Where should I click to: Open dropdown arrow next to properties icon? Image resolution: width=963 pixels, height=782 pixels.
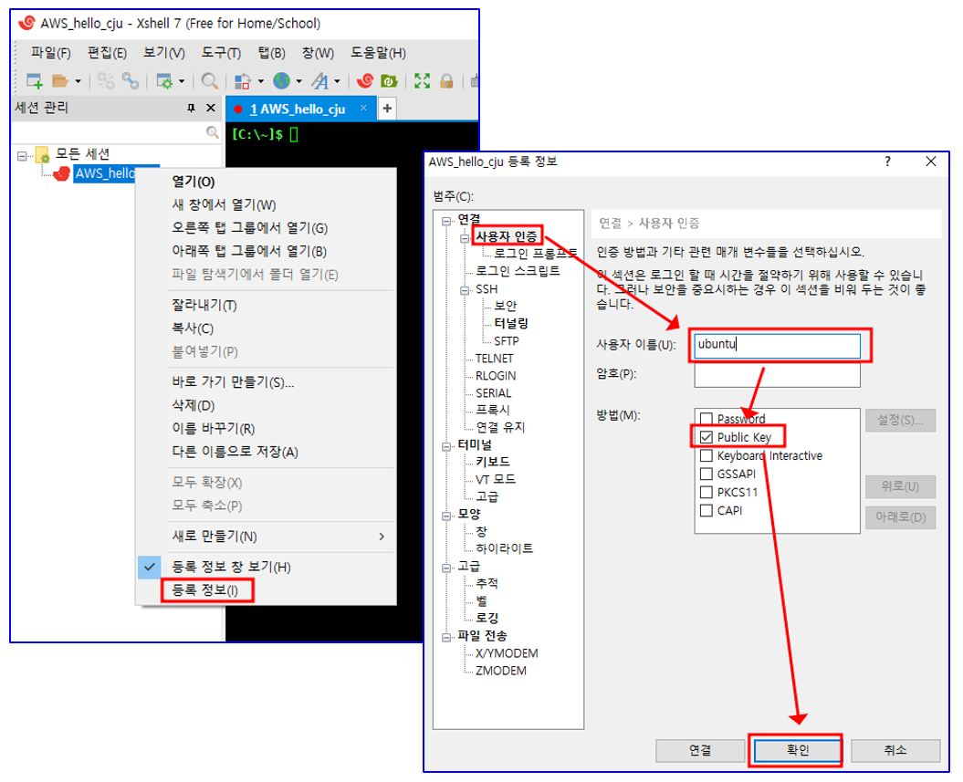click(182, 81)
